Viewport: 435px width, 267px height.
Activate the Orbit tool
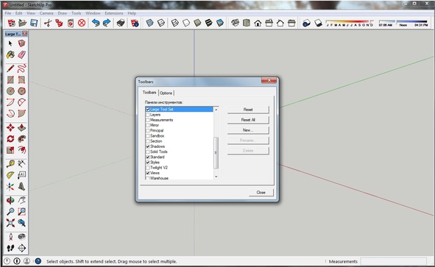[x=10, y=200]
